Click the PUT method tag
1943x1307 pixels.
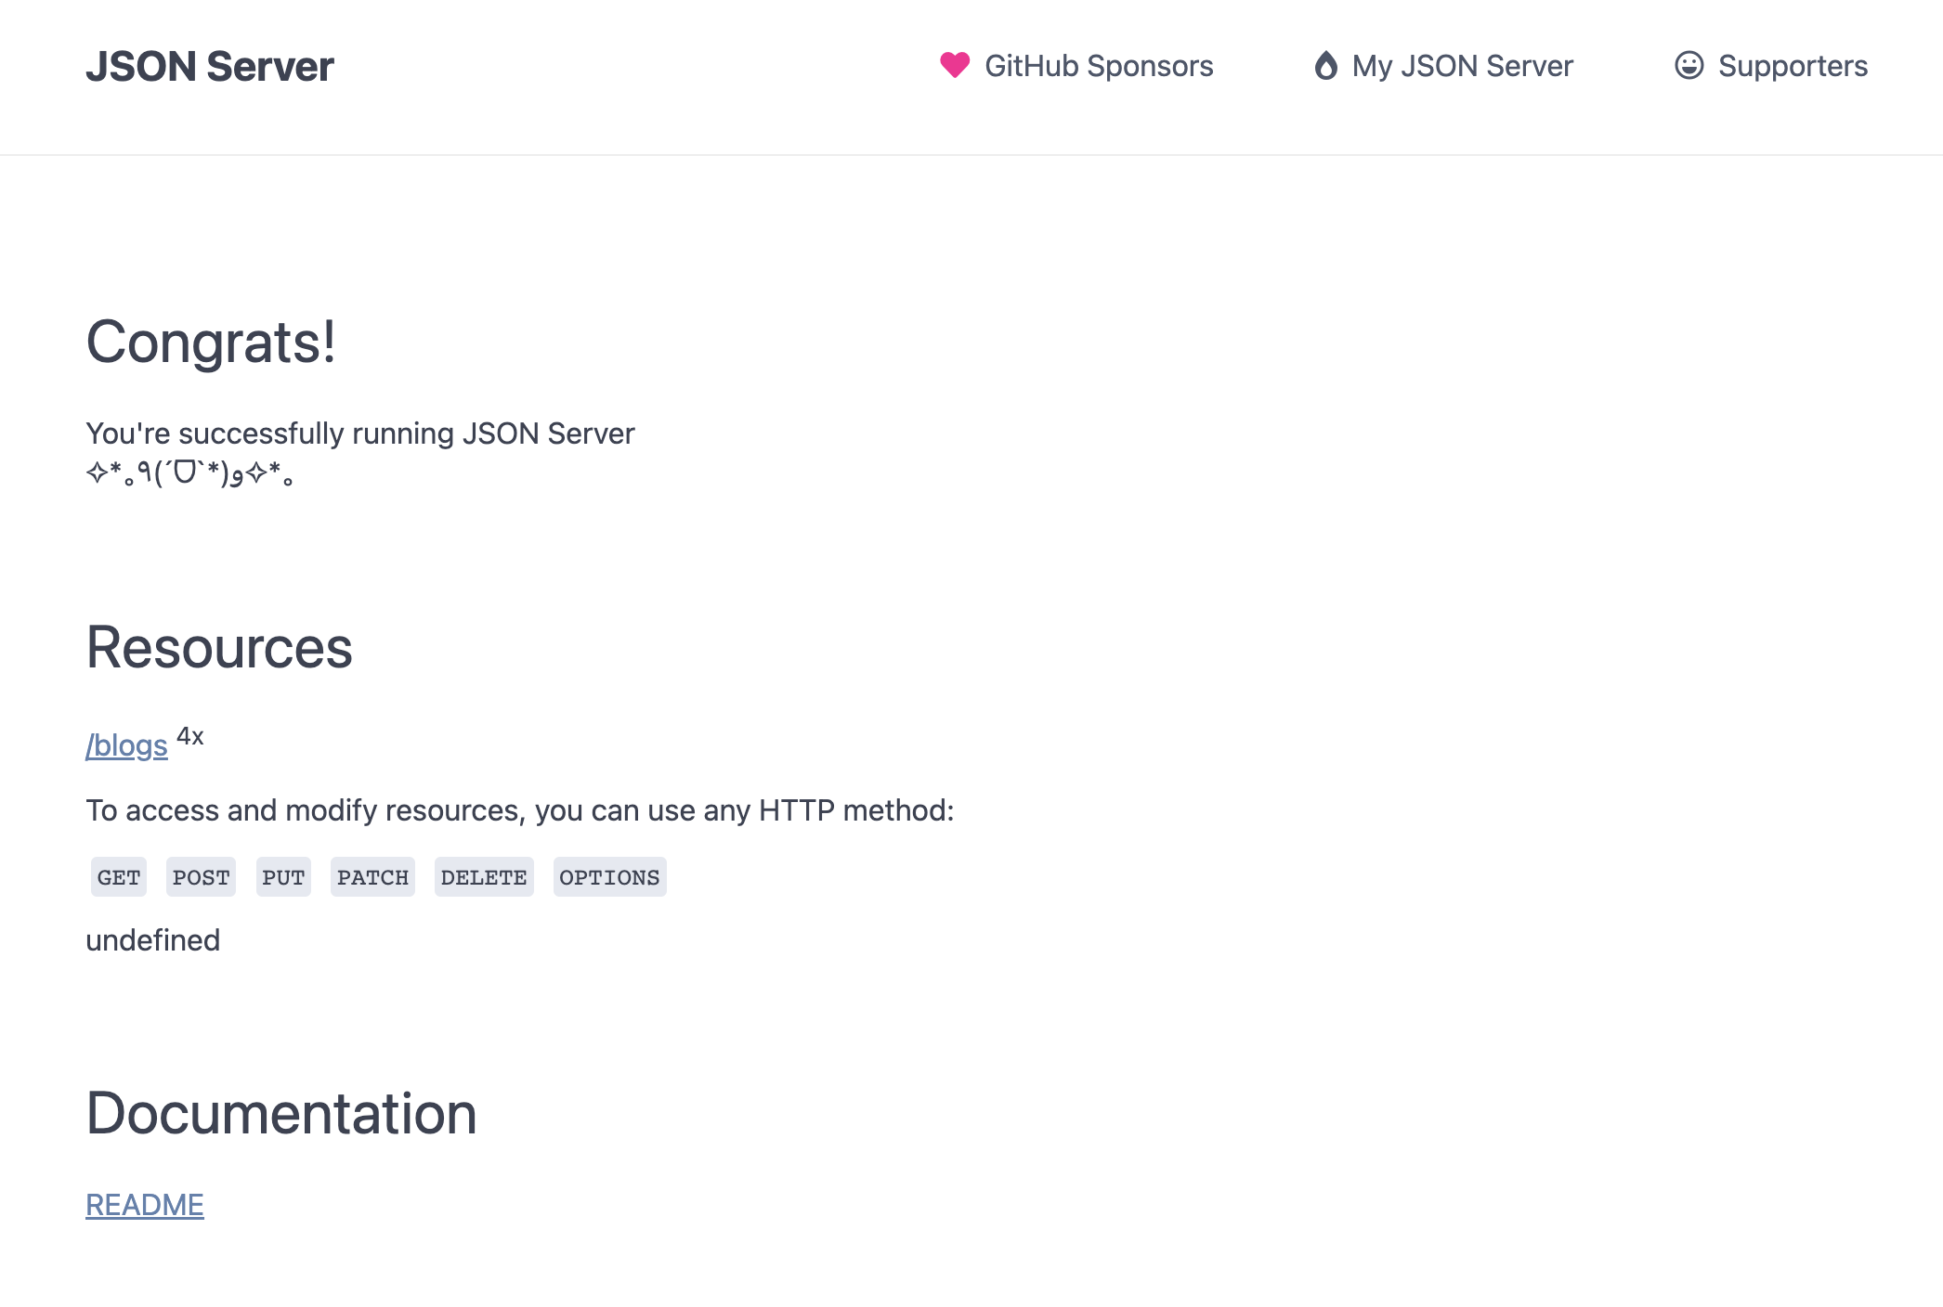click(x=283, y=877)
